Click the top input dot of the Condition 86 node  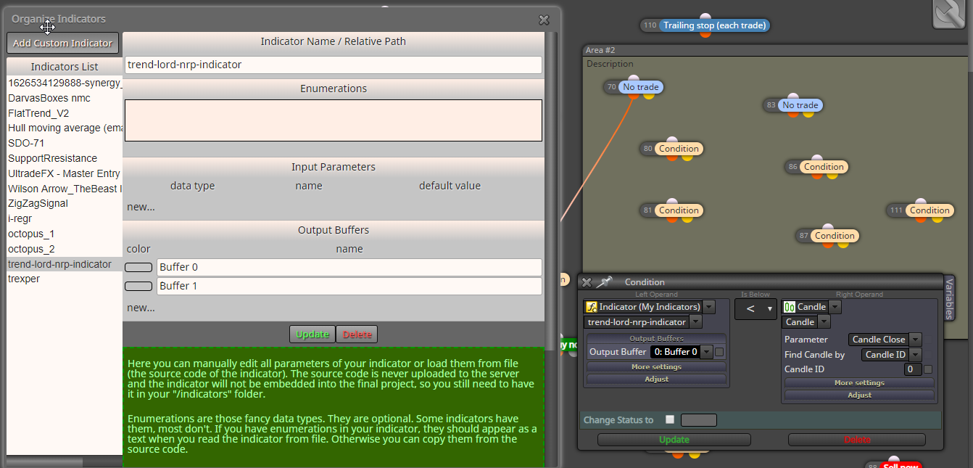816,157
